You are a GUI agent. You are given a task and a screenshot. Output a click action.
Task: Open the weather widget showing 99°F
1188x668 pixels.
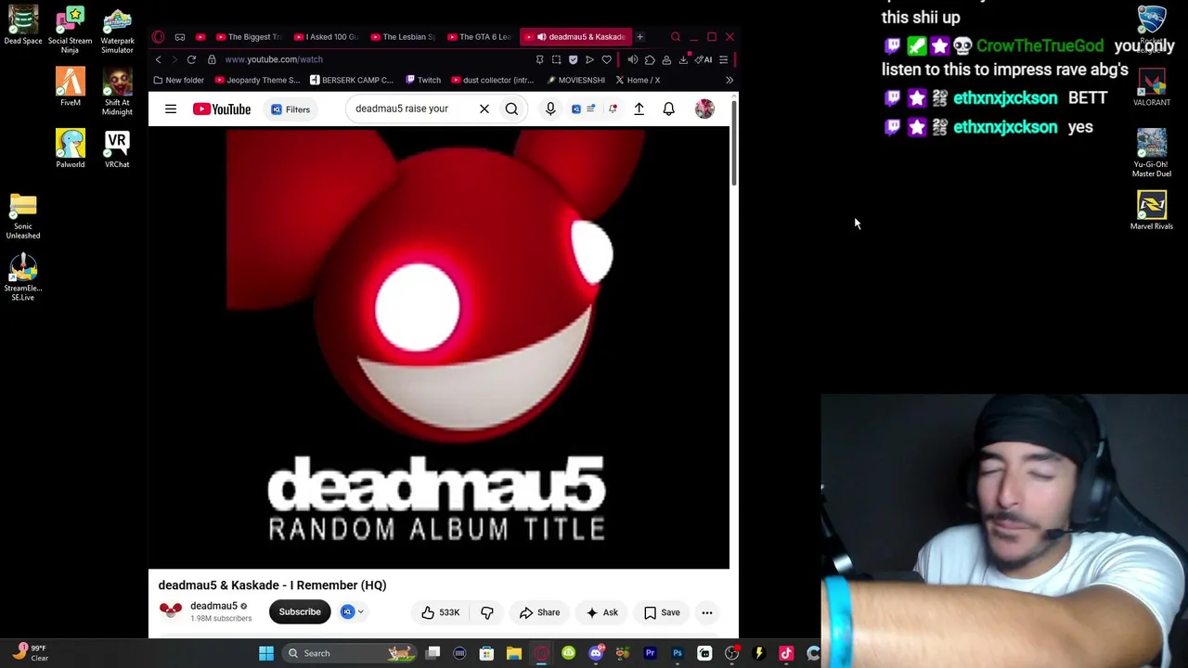click(30, 652)
